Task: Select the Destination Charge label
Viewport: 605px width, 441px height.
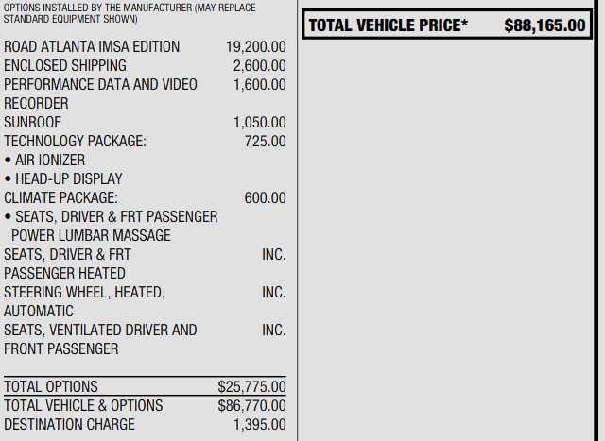Action: pos(69,425)
